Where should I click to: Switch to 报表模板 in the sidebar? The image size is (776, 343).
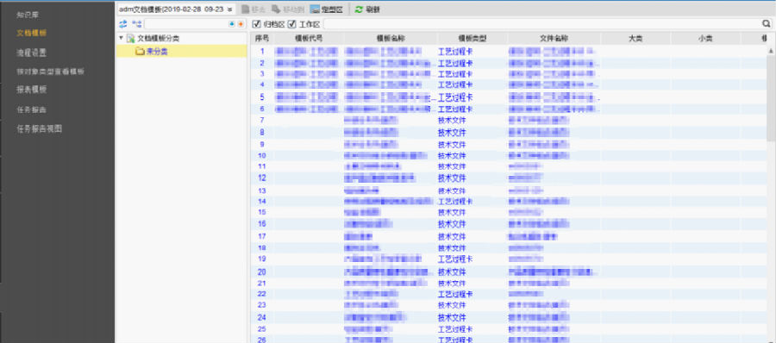click(x=32, y=90)
